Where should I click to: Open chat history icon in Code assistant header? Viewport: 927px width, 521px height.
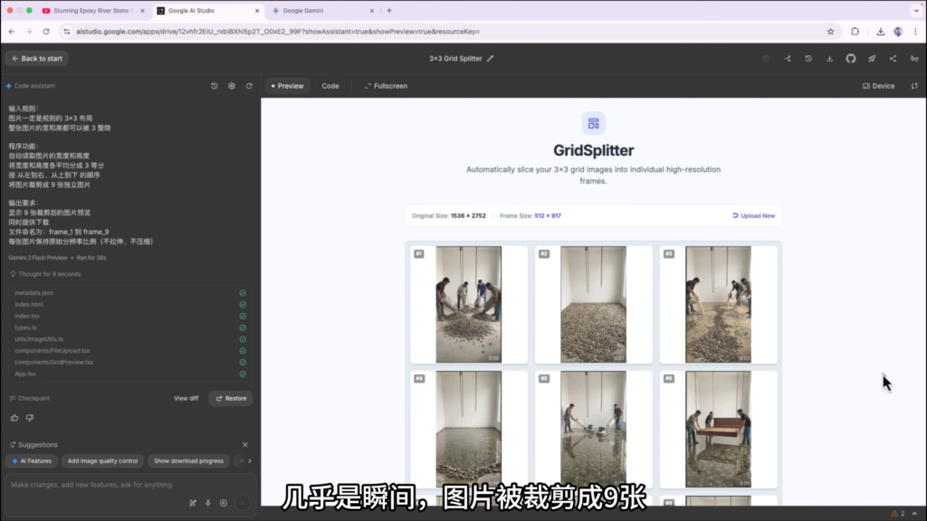click(x=214, y=86)
